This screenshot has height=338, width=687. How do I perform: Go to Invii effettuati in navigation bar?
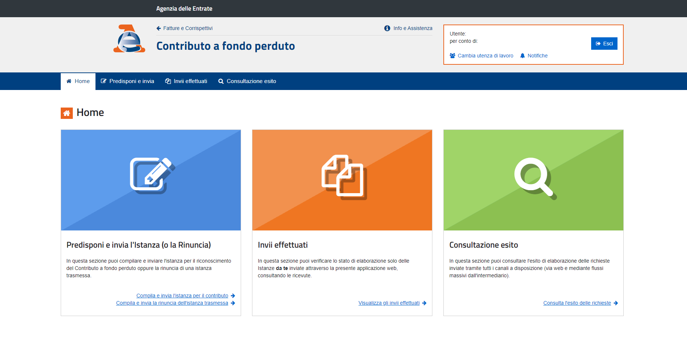click(186, 81)
